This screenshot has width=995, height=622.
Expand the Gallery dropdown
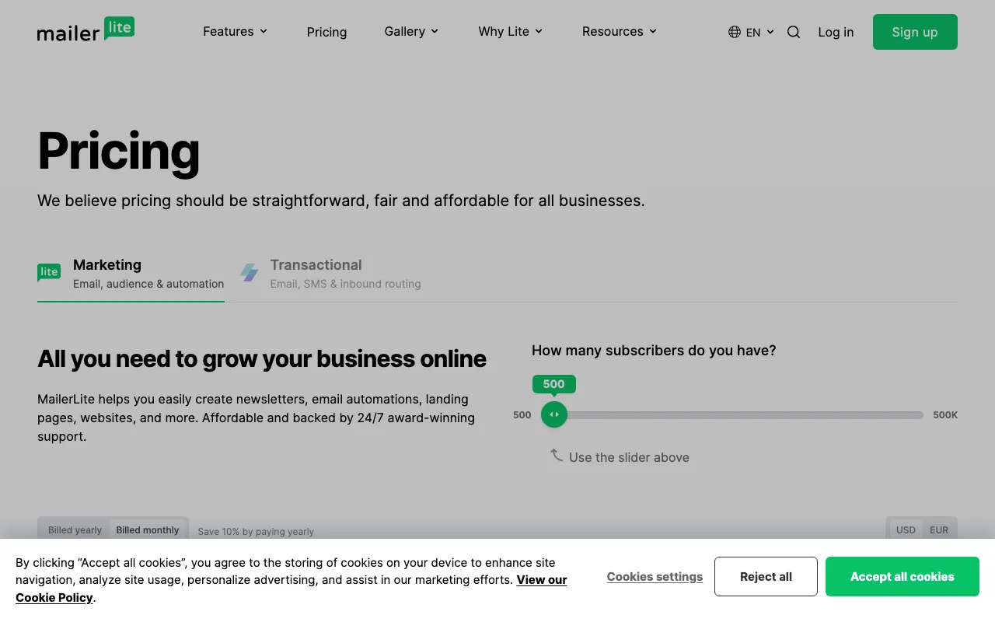pos(411,31)
